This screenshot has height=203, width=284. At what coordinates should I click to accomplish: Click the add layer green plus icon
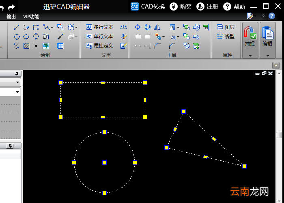tap(196, 46)
